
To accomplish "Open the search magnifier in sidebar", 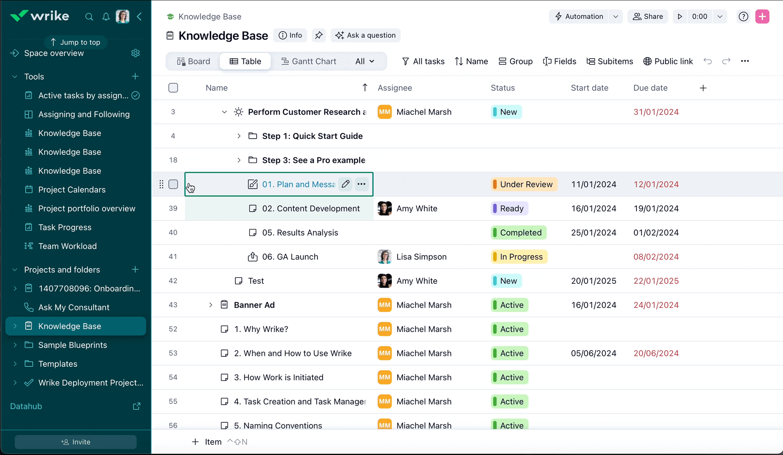I will [x=89, y=17].
